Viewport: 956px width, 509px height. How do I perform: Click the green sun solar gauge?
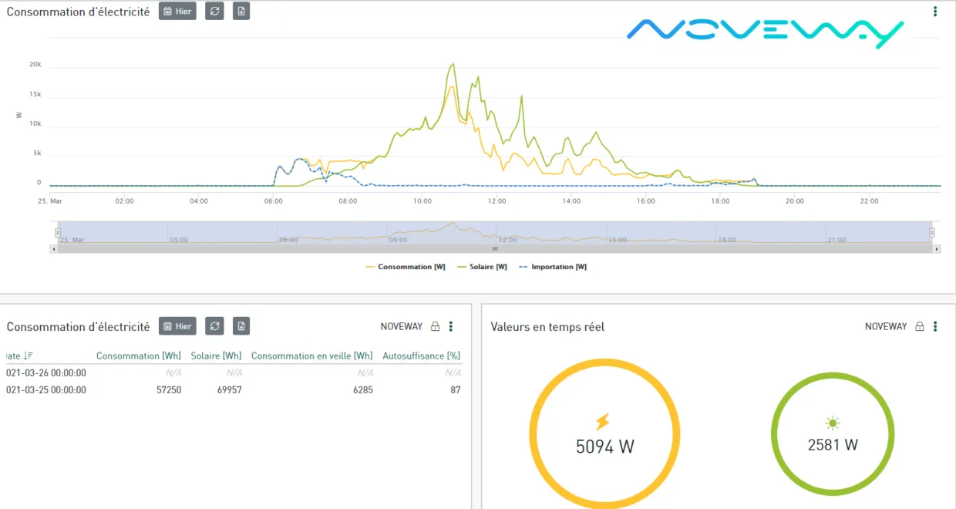click(x=833, y=435)
